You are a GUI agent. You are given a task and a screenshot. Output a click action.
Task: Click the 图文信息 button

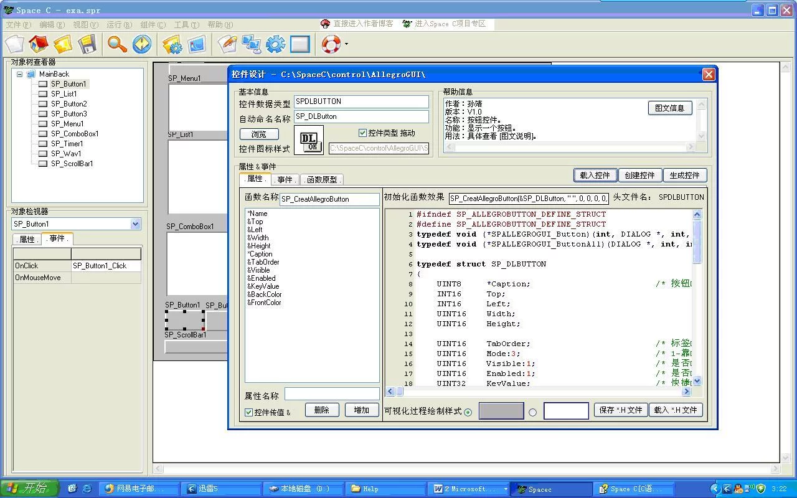click(670, 108)
